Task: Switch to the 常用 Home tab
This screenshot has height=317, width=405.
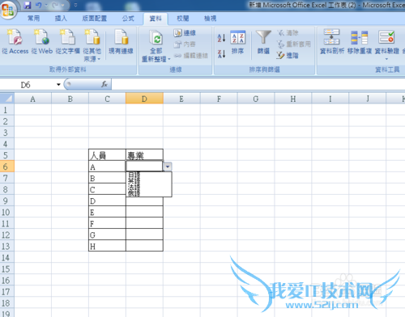Action: tap(33, 19)
